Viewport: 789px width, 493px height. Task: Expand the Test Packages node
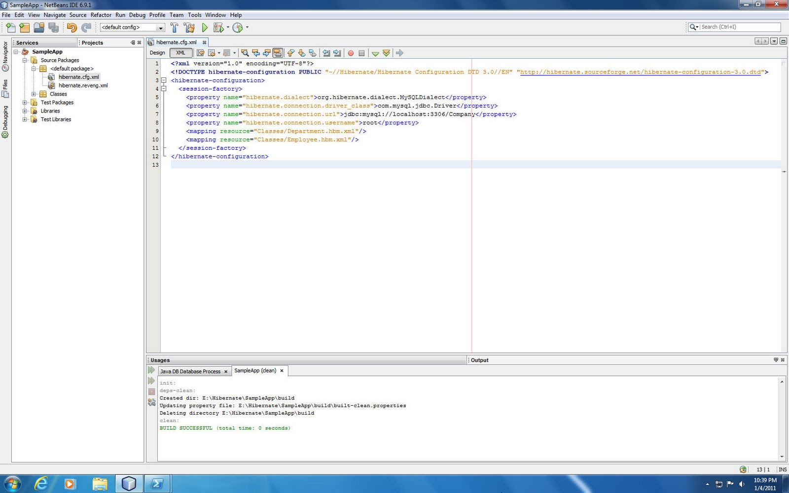click(x=25, y=102)
